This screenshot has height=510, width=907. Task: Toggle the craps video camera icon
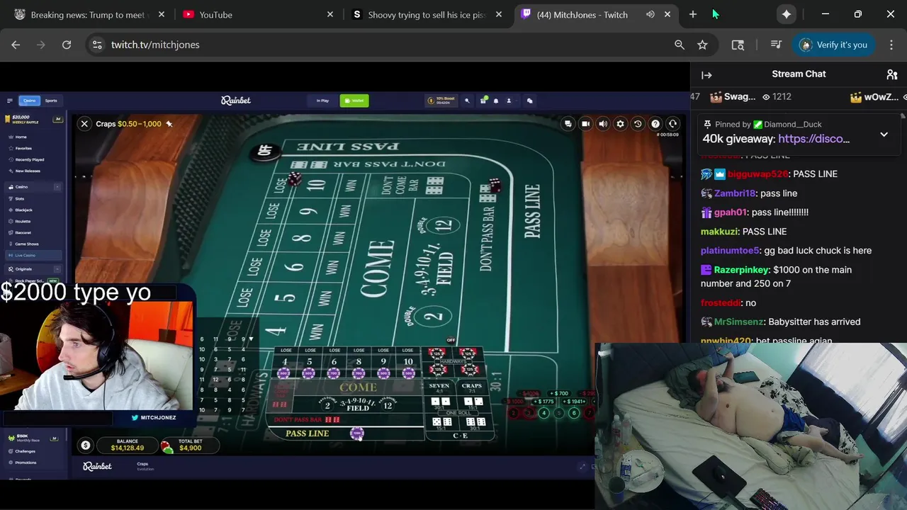585,124
